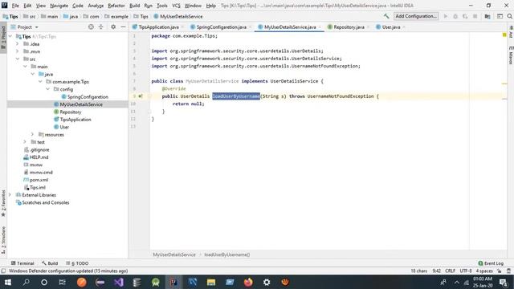
Task: Click the CRLF line separator widget
Action: point(450,271)
